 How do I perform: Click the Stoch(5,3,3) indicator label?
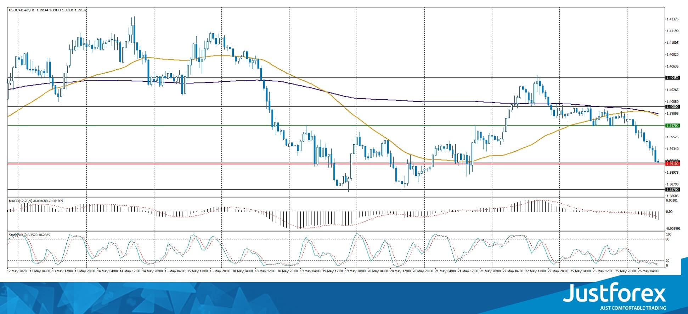pos(17,235)
